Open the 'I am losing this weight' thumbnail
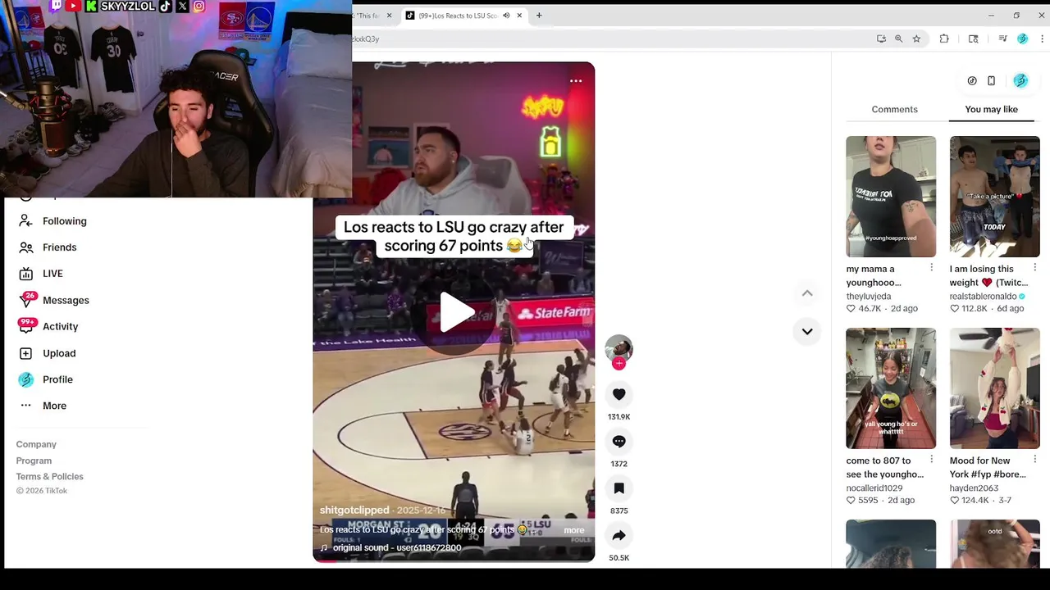This screenshot has width=1050, height=590. click(994, 196)
